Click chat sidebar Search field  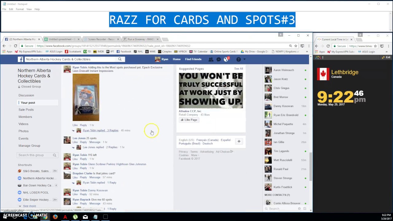pyautogui.click(x=281, y=209)
